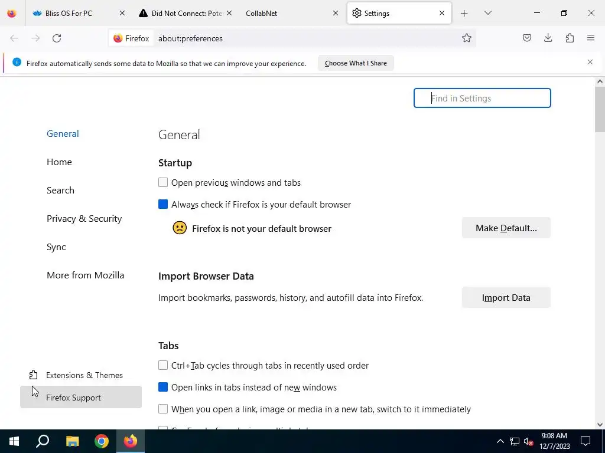The image size is (605, 453).
Task: Click the Make Default button
Action: point(506,228)
